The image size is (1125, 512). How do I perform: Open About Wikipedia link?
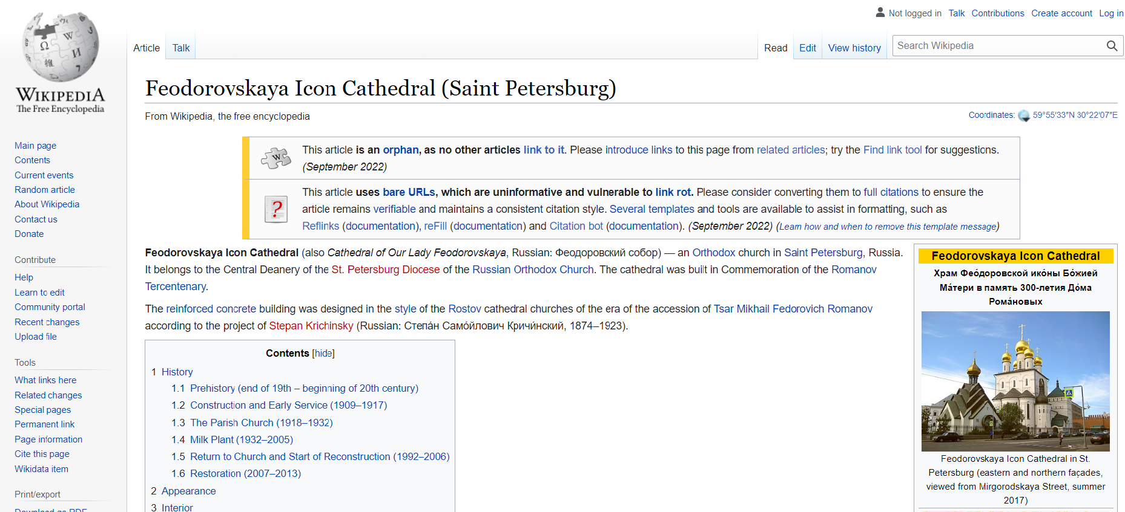point(47,204)
